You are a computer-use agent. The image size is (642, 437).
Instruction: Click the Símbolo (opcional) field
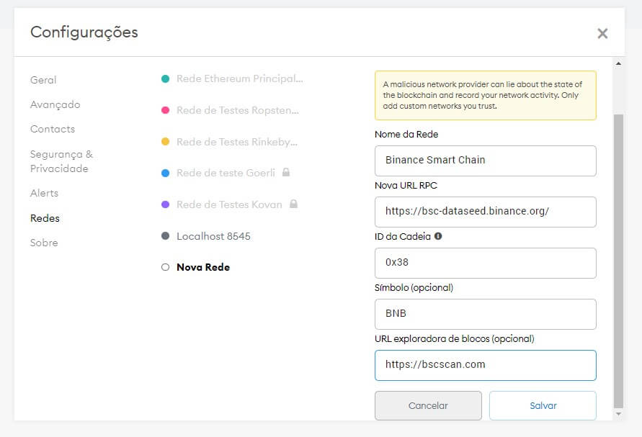[485, 314]
